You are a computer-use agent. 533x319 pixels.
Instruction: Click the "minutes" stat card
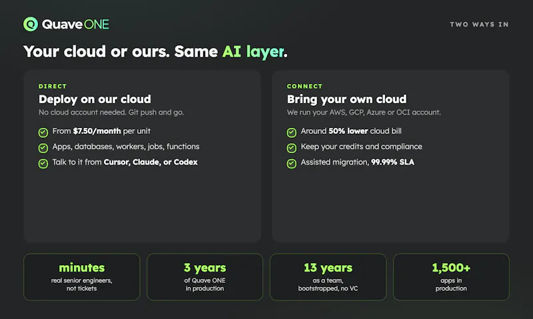pos(81,277)
